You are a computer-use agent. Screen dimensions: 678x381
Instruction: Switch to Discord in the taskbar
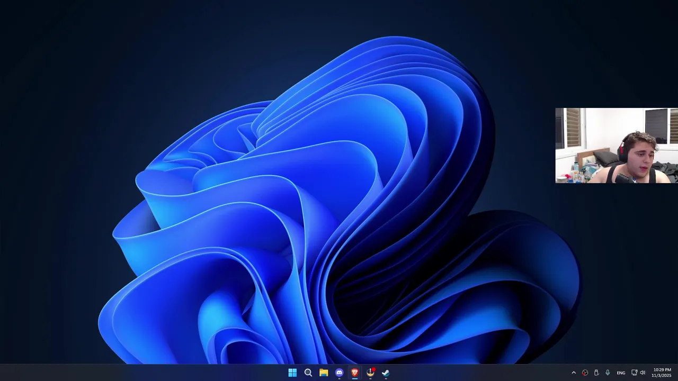pos(339,373)
